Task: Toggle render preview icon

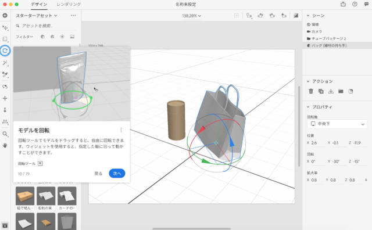Action: tap(296, 16)
